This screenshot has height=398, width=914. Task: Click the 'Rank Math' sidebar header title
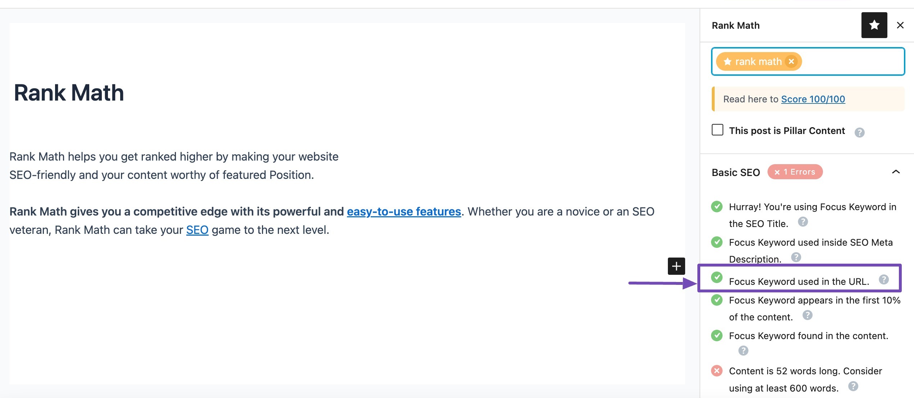(x=736, y=26)
